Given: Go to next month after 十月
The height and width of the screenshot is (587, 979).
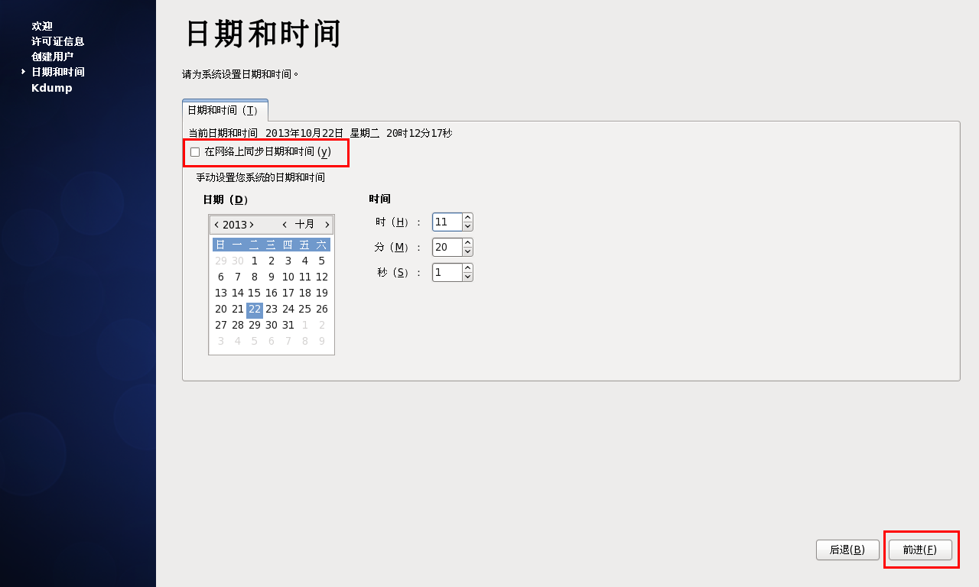Looking at the screenshot, I should (x=327, y=225).
